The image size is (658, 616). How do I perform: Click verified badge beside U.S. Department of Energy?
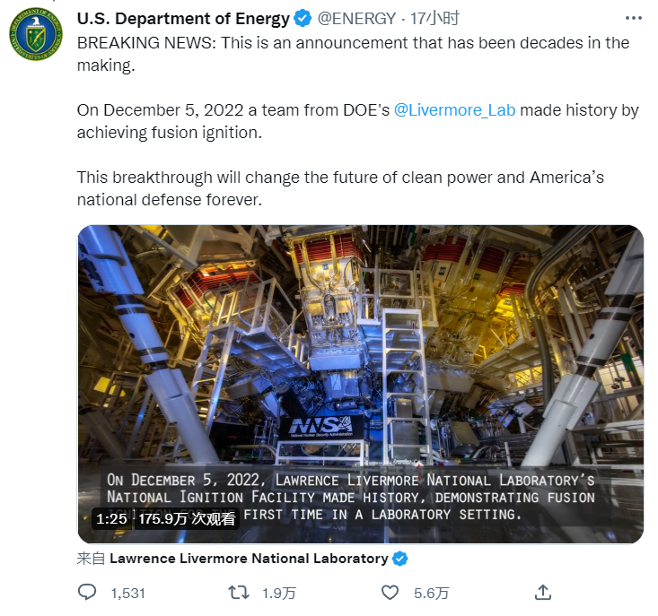point(304,18)
